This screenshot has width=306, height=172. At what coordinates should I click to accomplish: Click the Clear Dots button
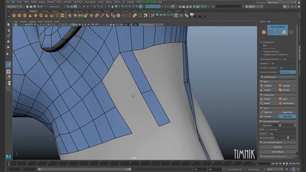click(x=277, y=147)
